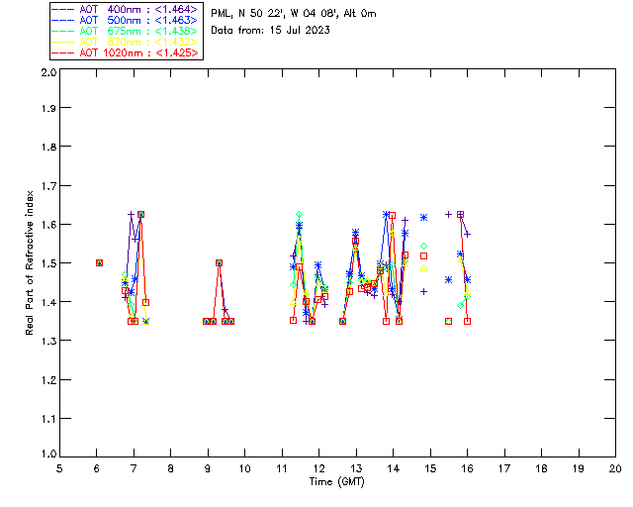Click the red square data point at 6 GMT
The image size is (633, 507).
click(99, 262)
